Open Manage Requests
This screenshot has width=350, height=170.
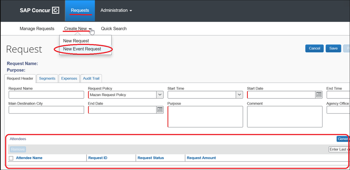tap(37, 29)
